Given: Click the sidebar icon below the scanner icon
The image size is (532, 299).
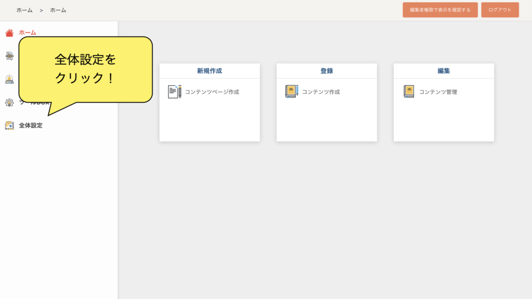Looking at the screenshot, I should pyautogui.click(x=9, y=79).
